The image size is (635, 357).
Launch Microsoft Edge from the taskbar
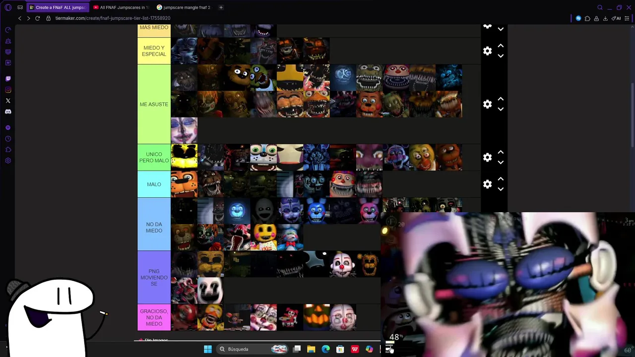click(325, 349)
